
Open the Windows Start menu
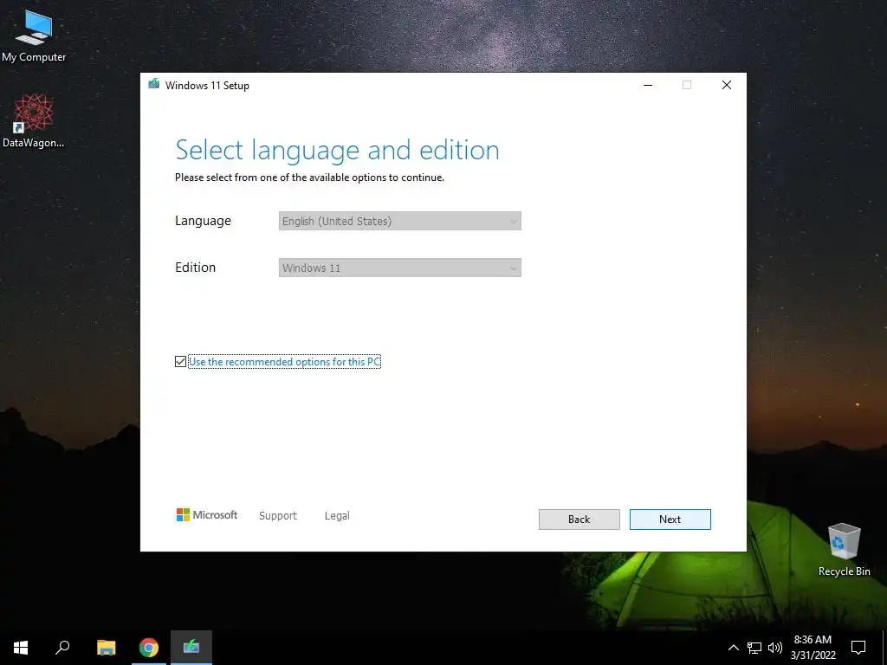point(21,648)
